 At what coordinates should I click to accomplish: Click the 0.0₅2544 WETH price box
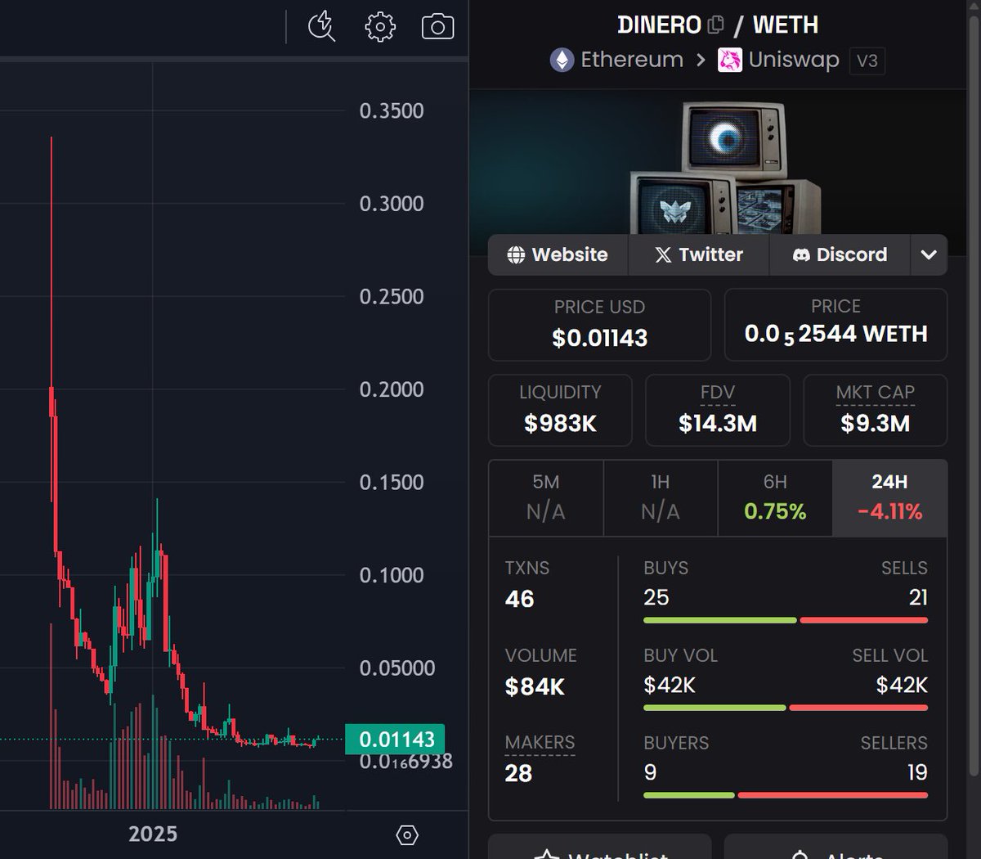point(835,325)
